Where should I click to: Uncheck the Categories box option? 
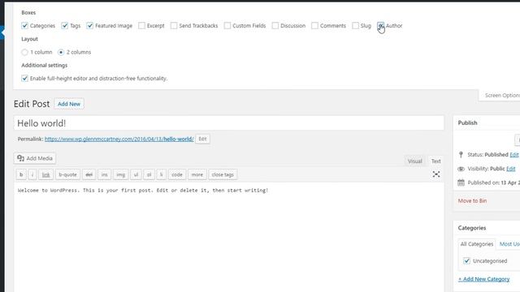pyautogui.click(x=24, y=25)
